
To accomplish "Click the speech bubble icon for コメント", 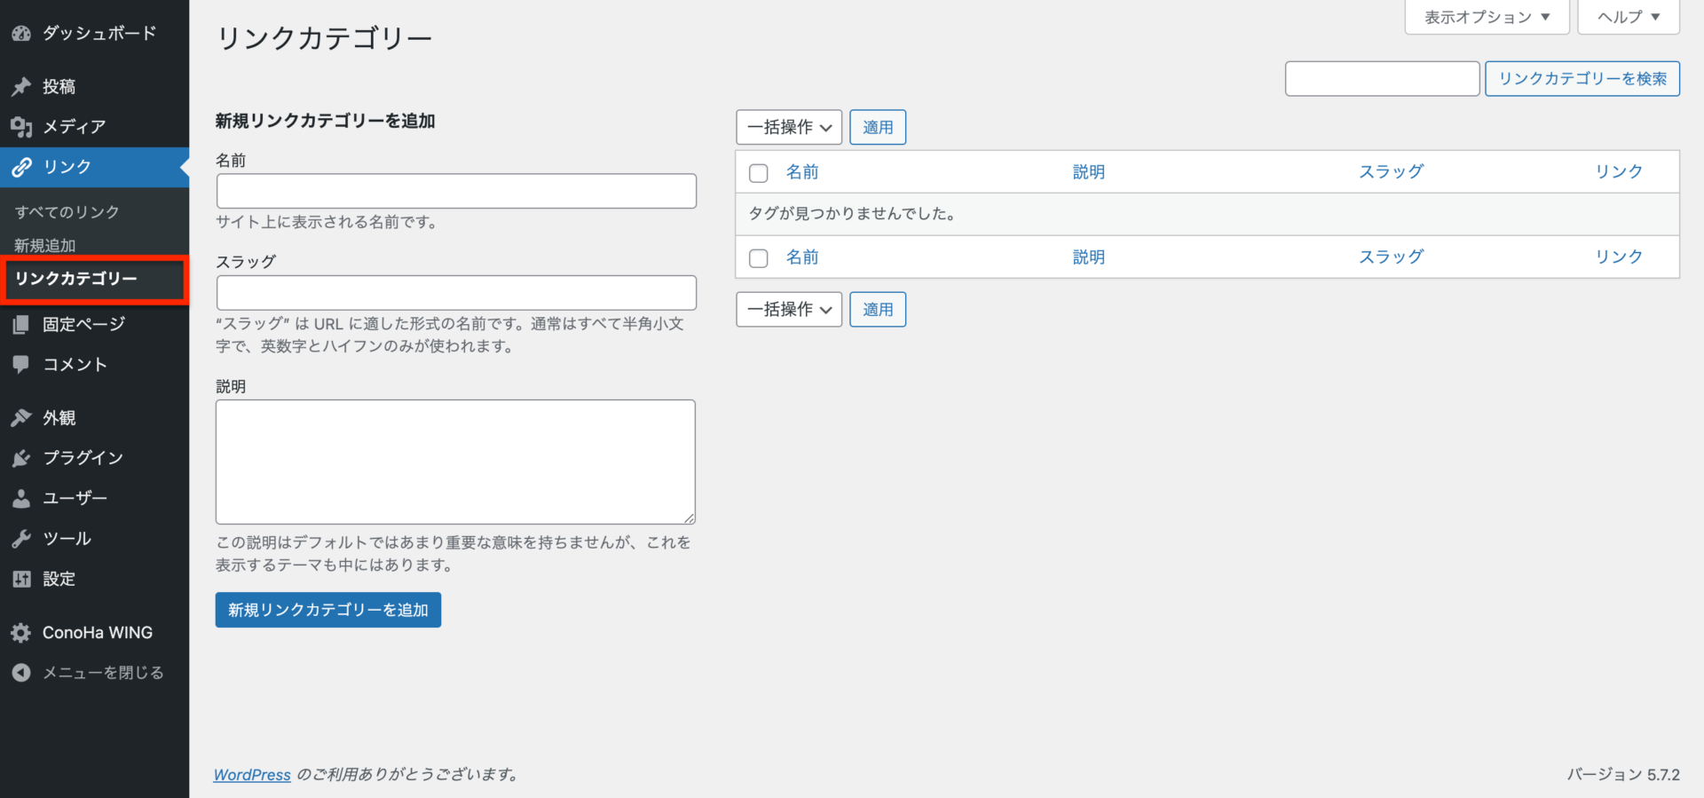I will (21, 365).
